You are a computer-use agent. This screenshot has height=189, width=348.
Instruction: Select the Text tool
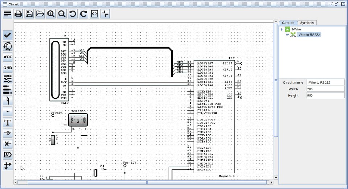click(7, 122)
